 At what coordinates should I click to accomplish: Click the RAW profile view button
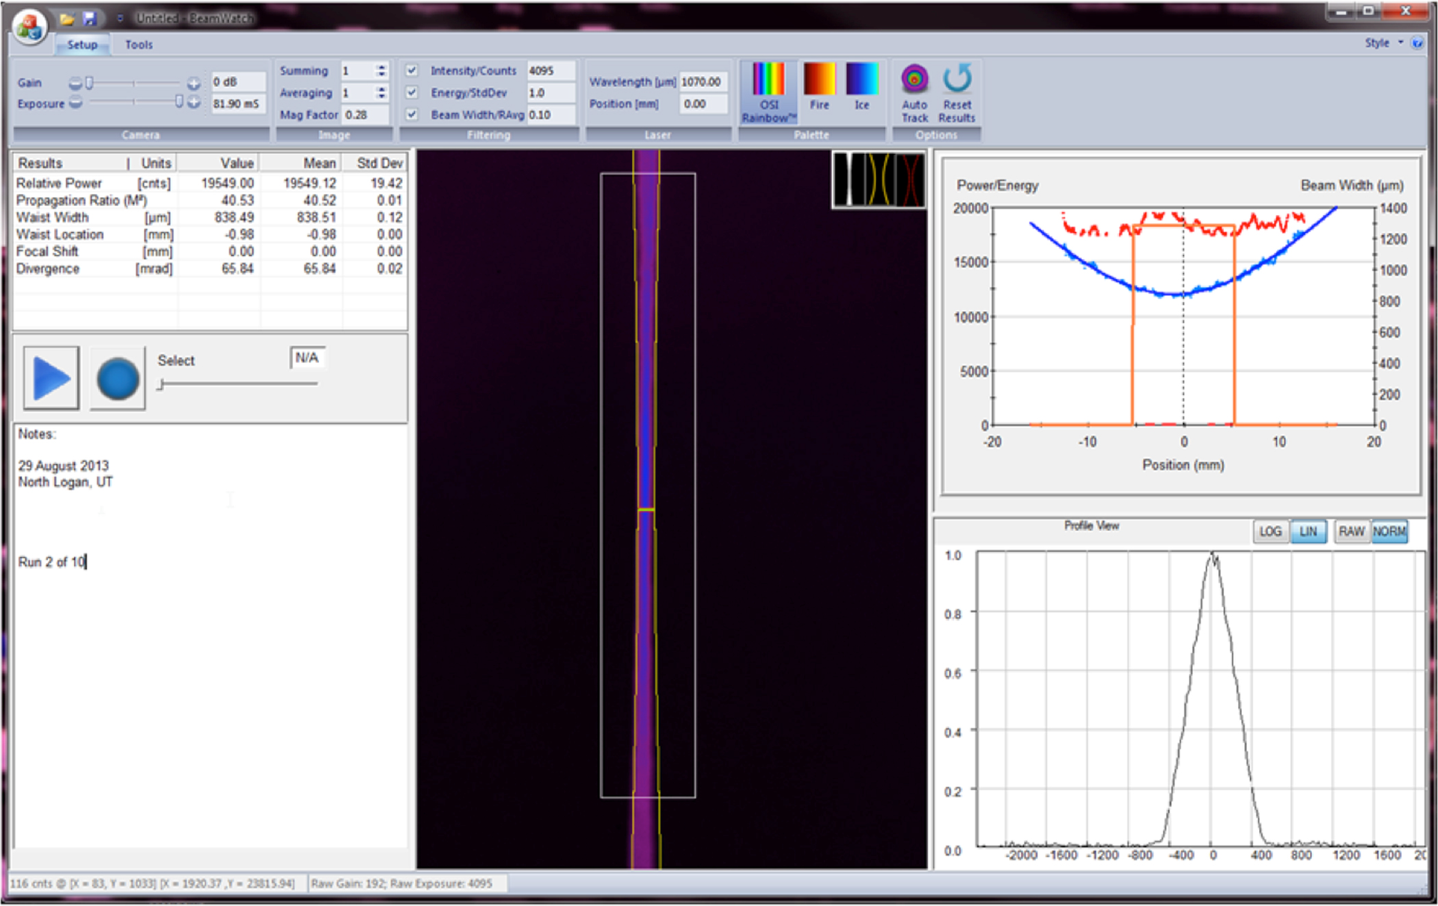click(x=1351, y=532)
